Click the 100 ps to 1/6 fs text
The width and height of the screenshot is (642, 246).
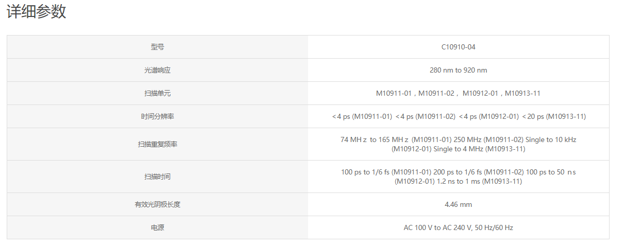[x=370, y=172]
